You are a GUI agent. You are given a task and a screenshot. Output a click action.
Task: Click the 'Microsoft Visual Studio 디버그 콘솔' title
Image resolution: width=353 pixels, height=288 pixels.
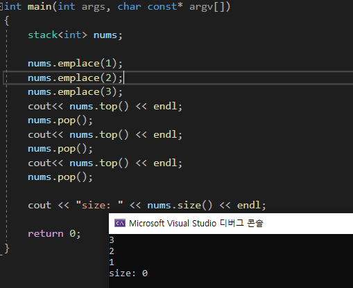196,224
